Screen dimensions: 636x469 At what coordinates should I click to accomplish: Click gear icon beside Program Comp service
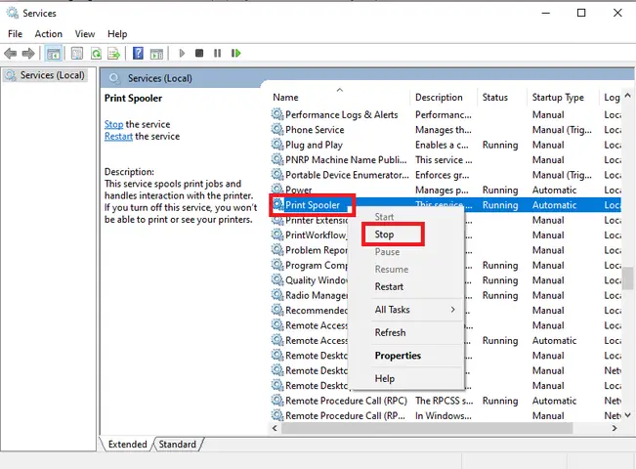point(277,265)
